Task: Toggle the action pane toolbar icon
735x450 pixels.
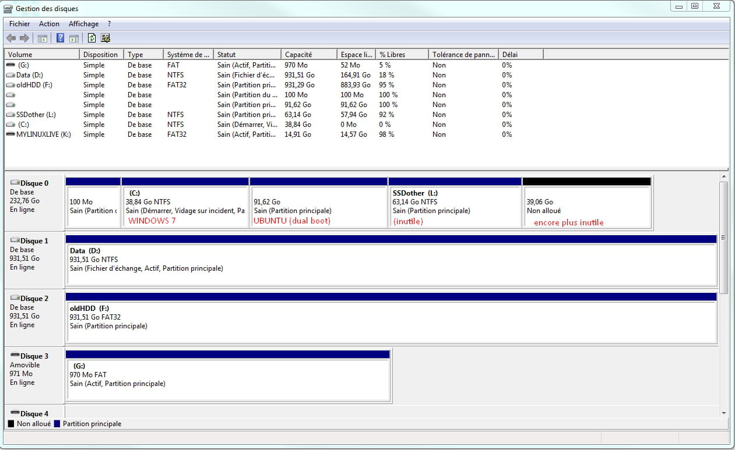Action: pyautogui.click(x=74, y=38)
